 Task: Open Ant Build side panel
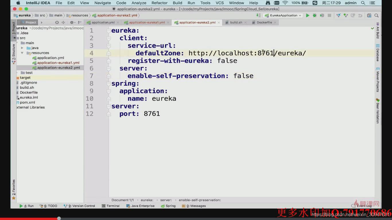click(x=378, y=30)
